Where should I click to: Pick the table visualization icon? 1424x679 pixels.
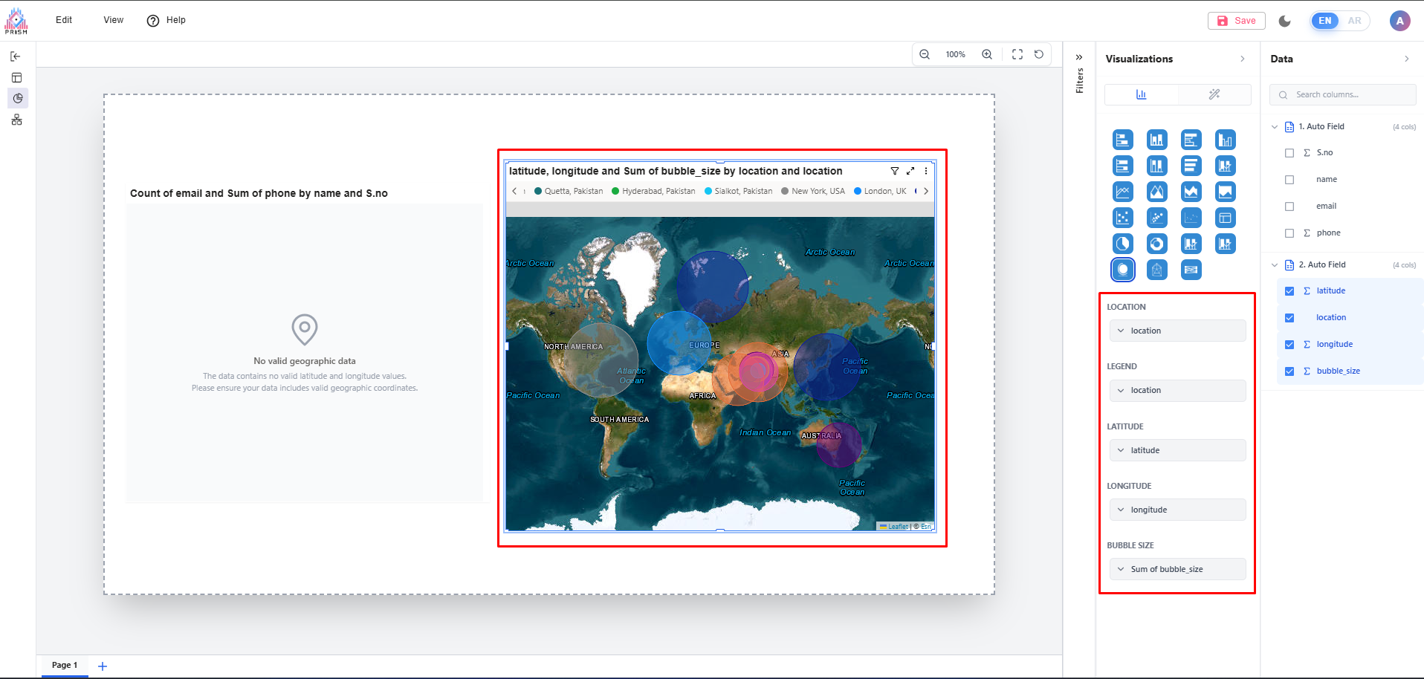1225,218
